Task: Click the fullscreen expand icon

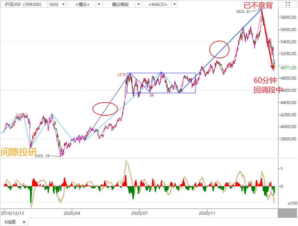Action: 288,4
